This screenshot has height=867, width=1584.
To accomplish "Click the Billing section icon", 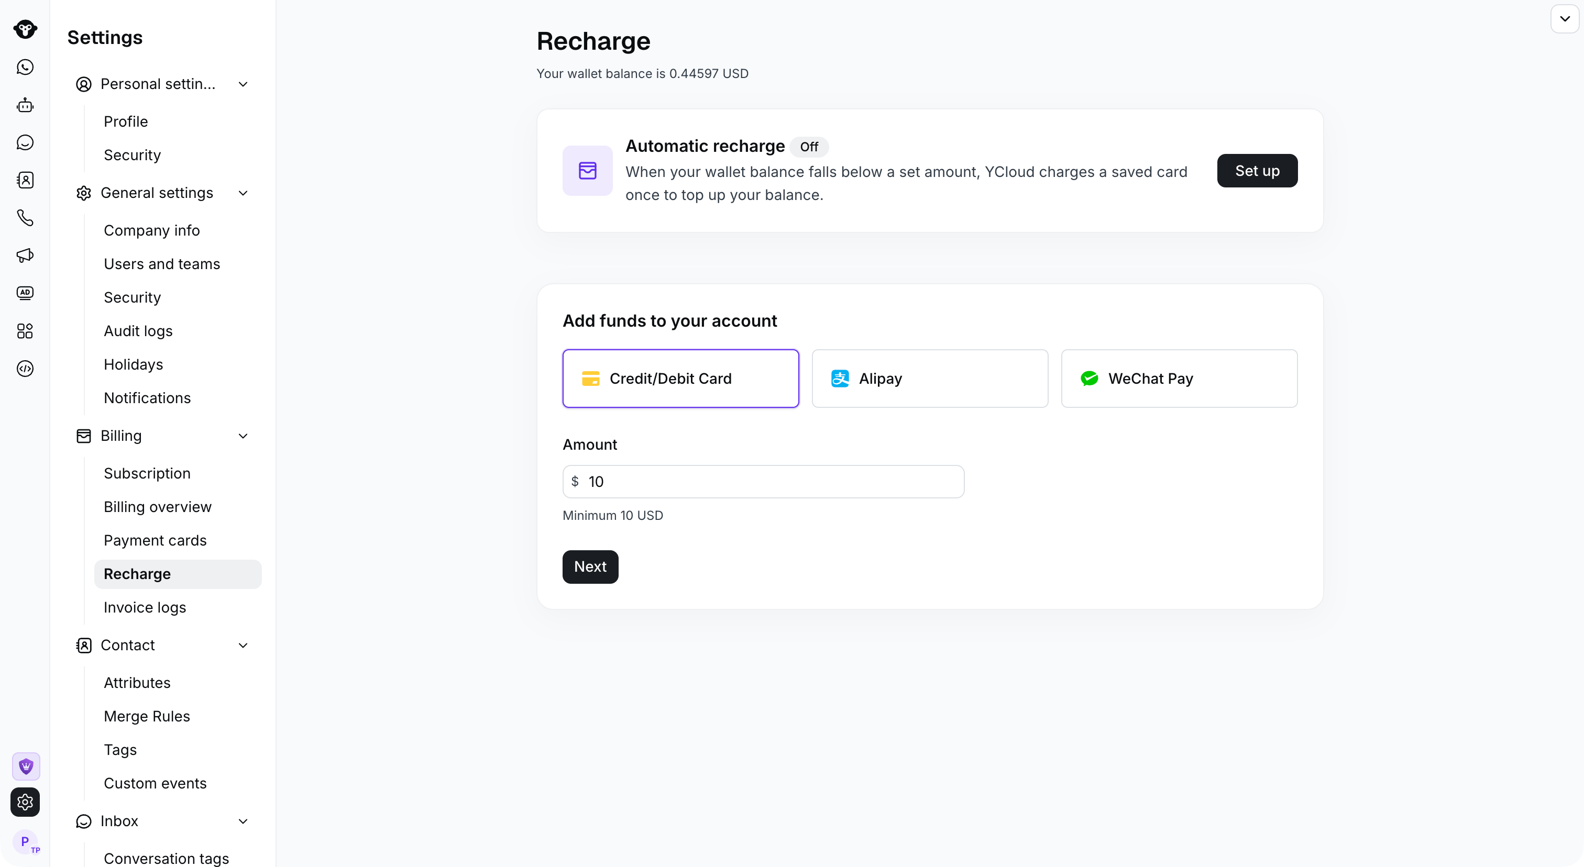I will point(84,436).
